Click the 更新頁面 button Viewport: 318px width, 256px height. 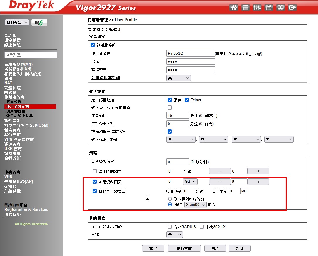(184, 249)
